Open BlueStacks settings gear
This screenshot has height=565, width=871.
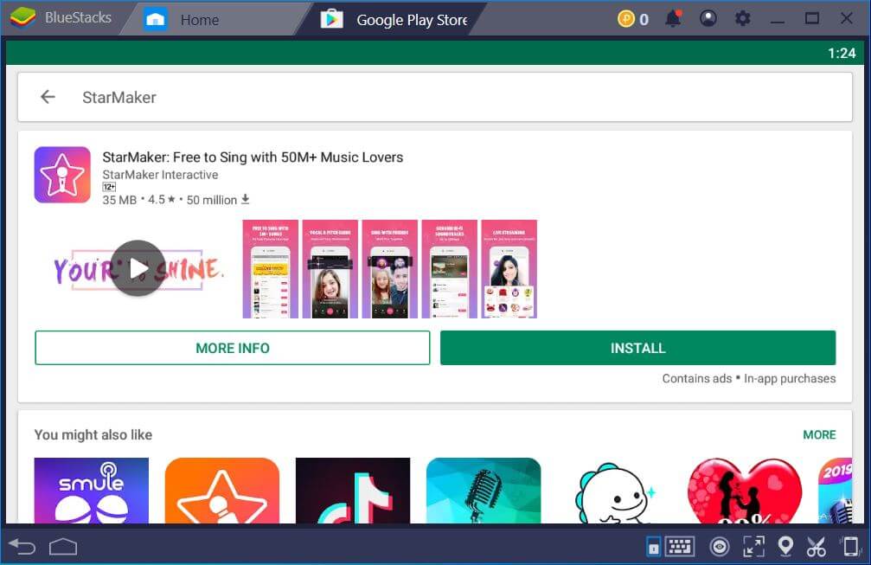[742, 19]
